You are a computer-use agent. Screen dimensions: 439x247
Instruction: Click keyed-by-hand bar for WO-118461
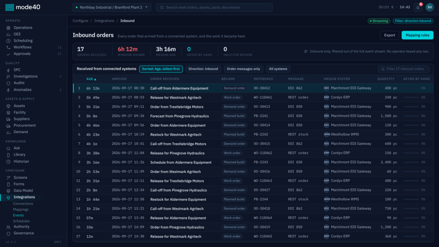(411, 97)
